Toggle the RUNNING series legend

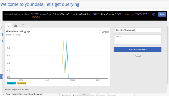(x=22, y=83)
